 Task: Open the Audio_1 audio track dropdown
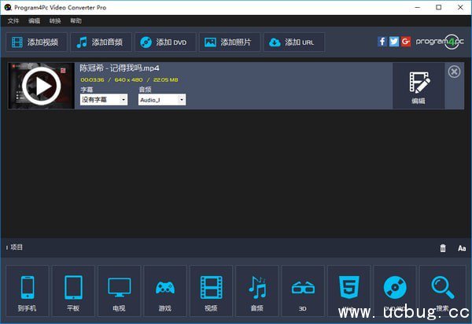click(162, 100)
